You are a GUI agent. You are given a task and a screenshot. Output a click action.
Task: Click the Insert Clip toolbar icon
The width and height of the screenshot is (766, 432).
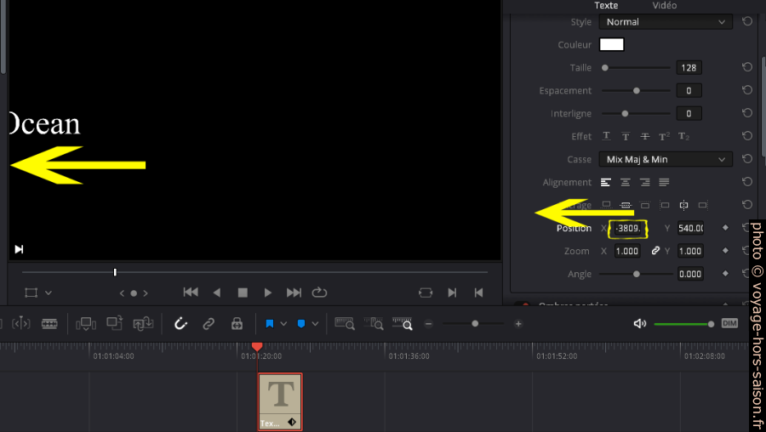tap(85, 324)
